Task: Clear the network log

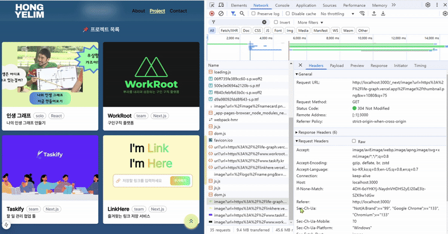Action: coord(221,14)
